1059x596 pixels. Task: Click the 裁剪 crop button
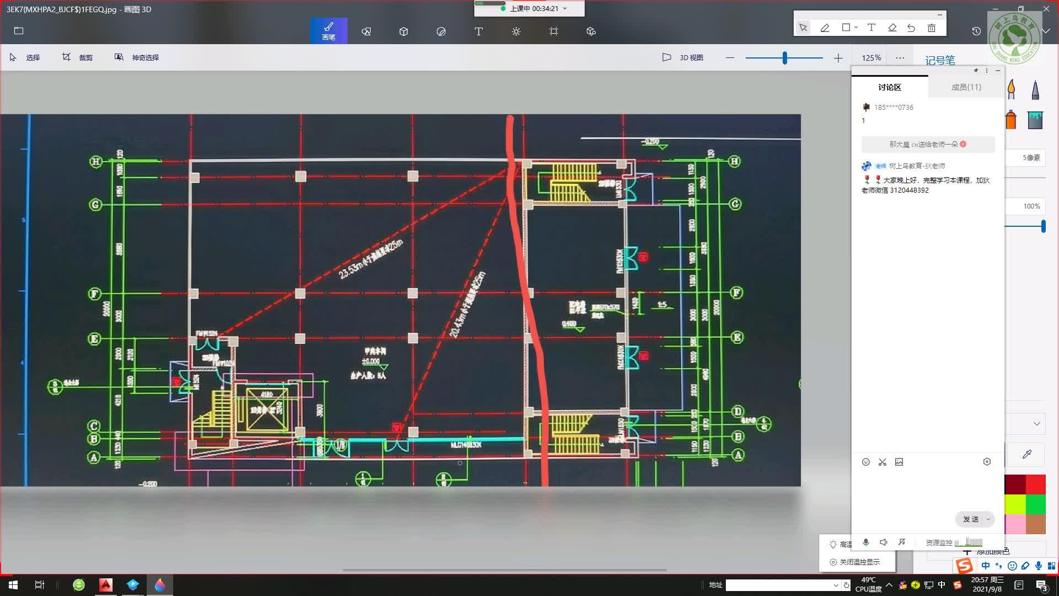coord(77,57)
